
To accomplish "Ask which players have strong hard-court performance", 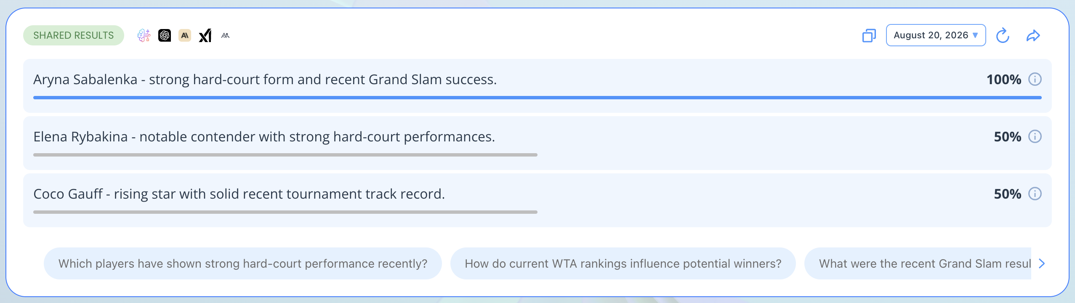I will click(243, 263).
